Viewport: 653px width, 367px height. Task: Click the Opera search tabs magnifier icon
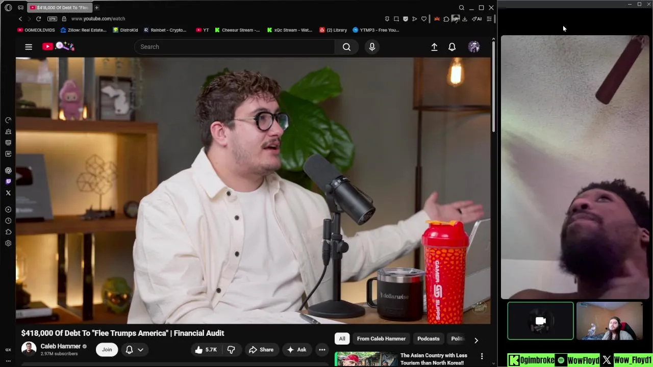(x=461, y=8)
